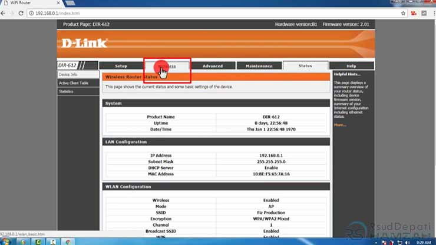Click the DIR-612 model label above sidebar

[67, 65]
